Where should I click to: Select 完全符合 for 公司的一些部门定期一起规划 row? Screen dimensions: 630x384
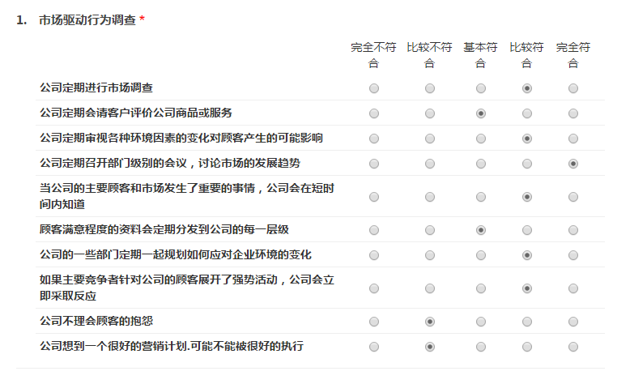pos(573,255)
